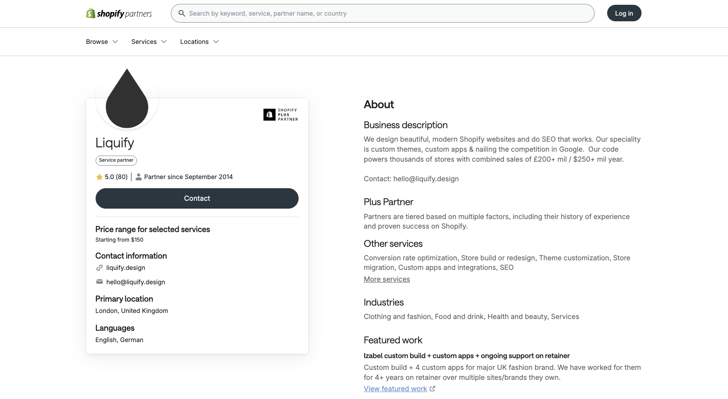Click the Shopify Plus Partner badge
Screen dimensions: 728x399
click(280, 115)
